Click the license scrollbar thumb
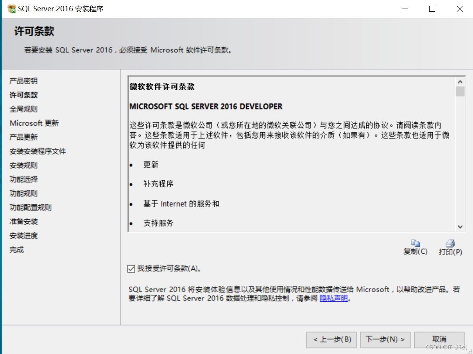Screen dimensions: 473x354 click(x=460, y=92)
